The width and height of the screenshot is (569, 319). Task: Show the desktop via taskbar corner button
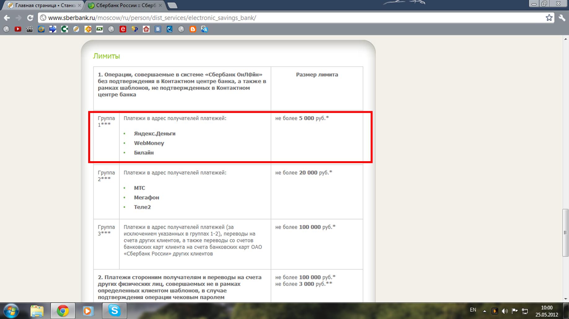(567, 311)
